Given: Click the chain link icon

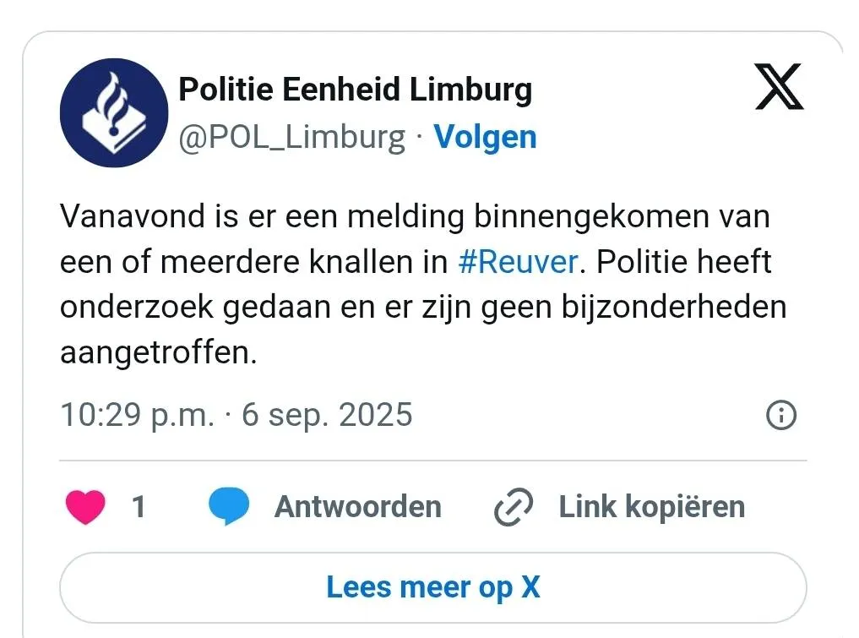Looking at the screenshot, I should point(514,506).
